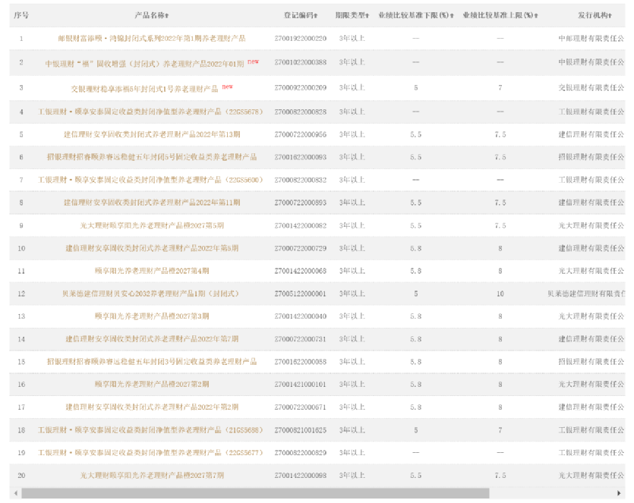Viewport: 634px width, 503px height.
Task: Open 建信理财安享固收类2022年第13期 product link
Action: (x=152, y=134)
